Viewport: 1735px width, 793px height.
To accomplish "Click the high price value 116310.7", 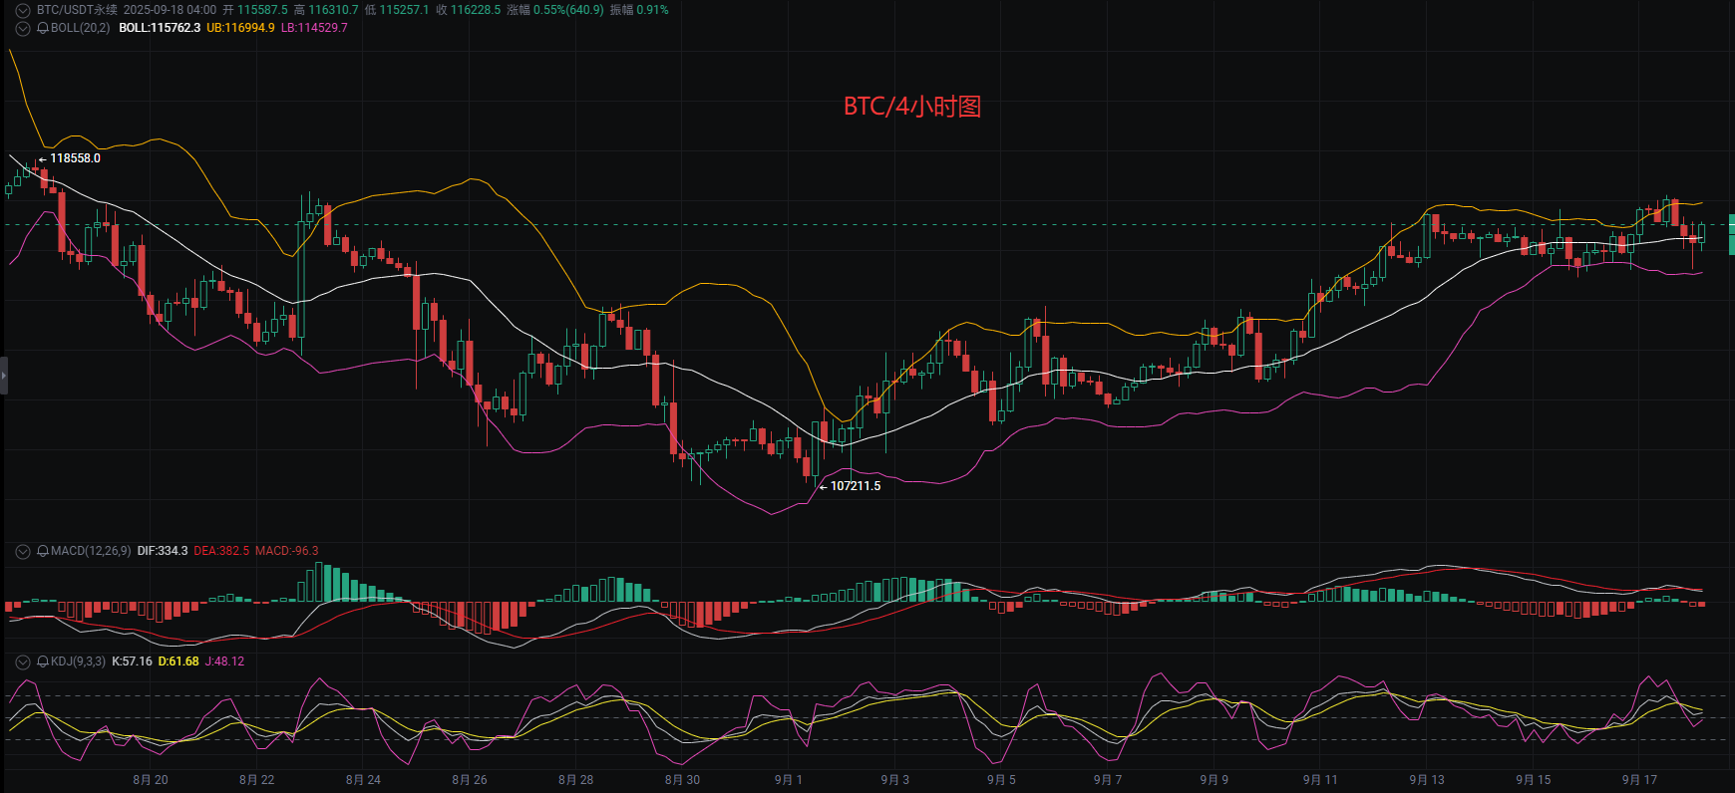I will tap(333, 10).
